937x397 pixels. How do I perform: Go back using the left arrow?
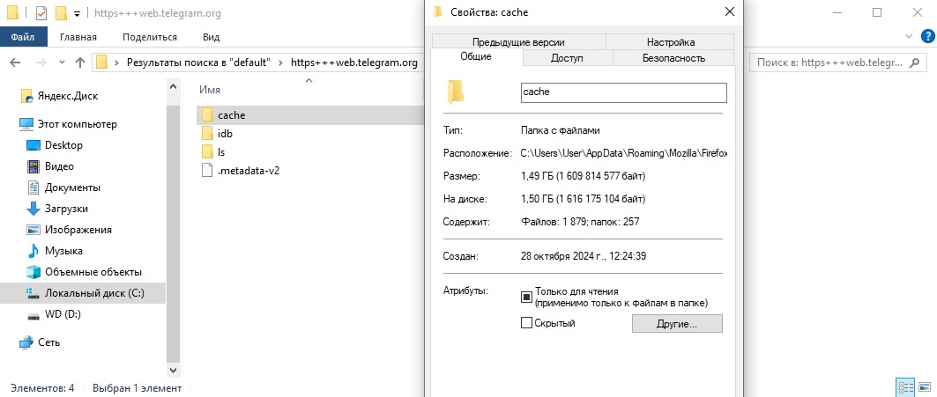pyautogui.click(x=15, y=62)
